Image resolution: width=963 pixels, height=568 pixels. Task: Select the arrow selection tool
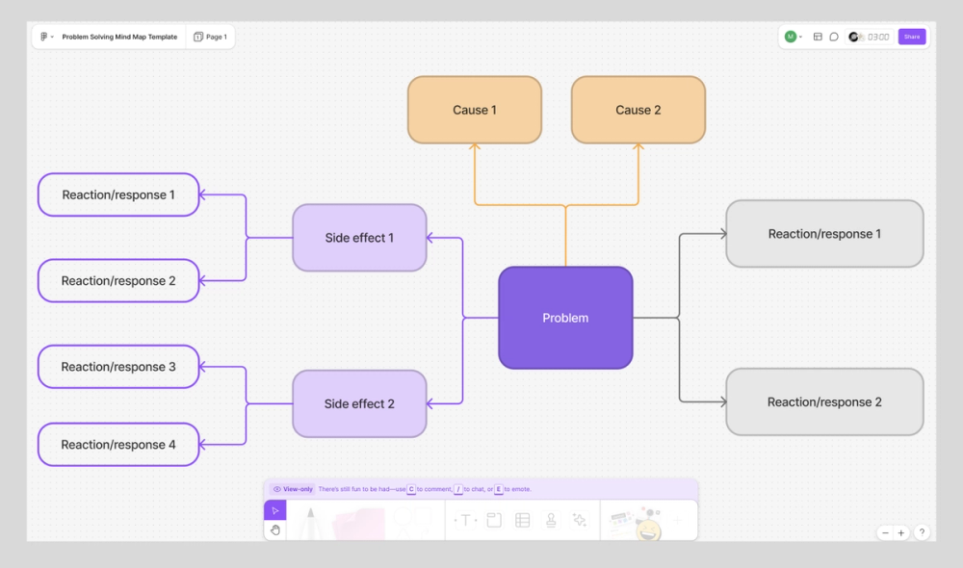click(x=275, y=510)
